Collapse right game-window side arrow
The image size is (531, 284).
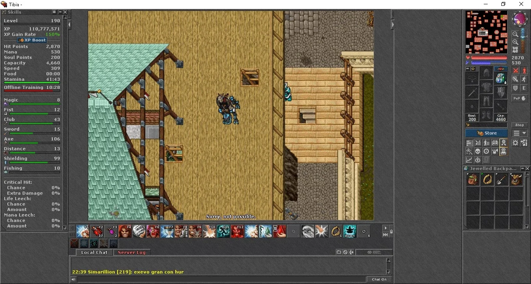pyautogui.click(x=392, y=25)
